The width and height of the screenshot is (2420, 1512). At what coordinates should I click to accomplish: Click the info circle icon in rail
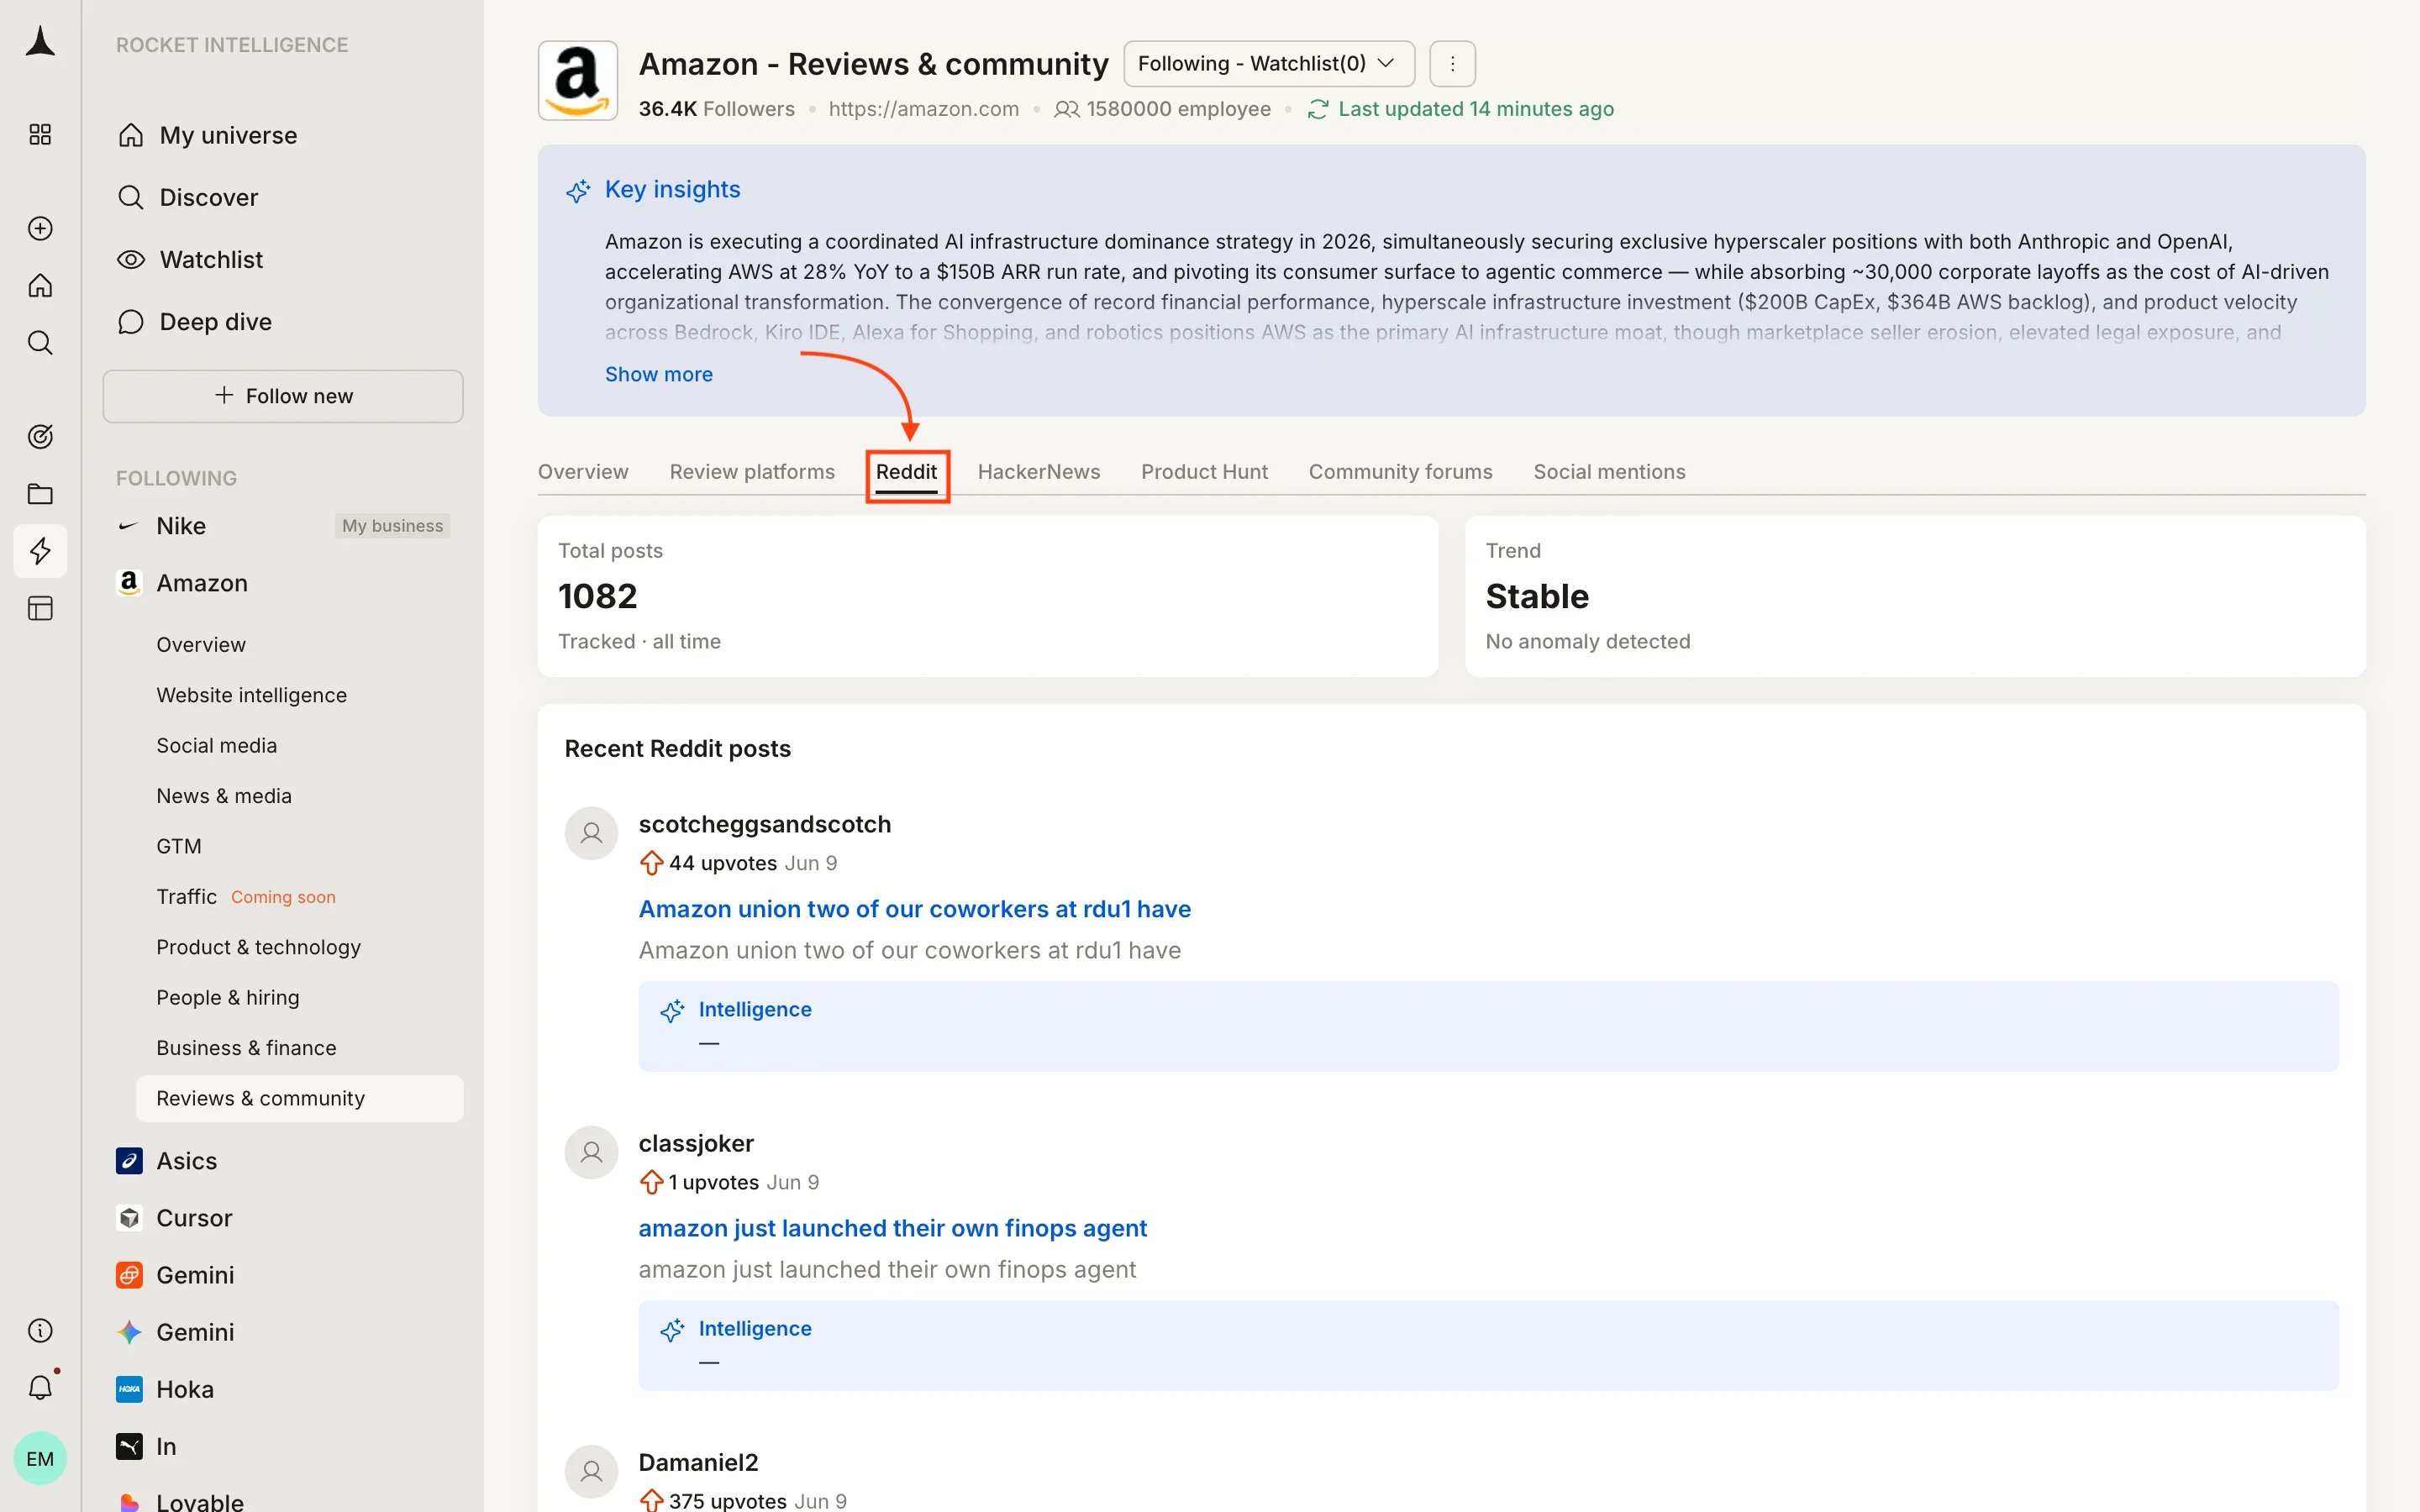point(40,1330)
